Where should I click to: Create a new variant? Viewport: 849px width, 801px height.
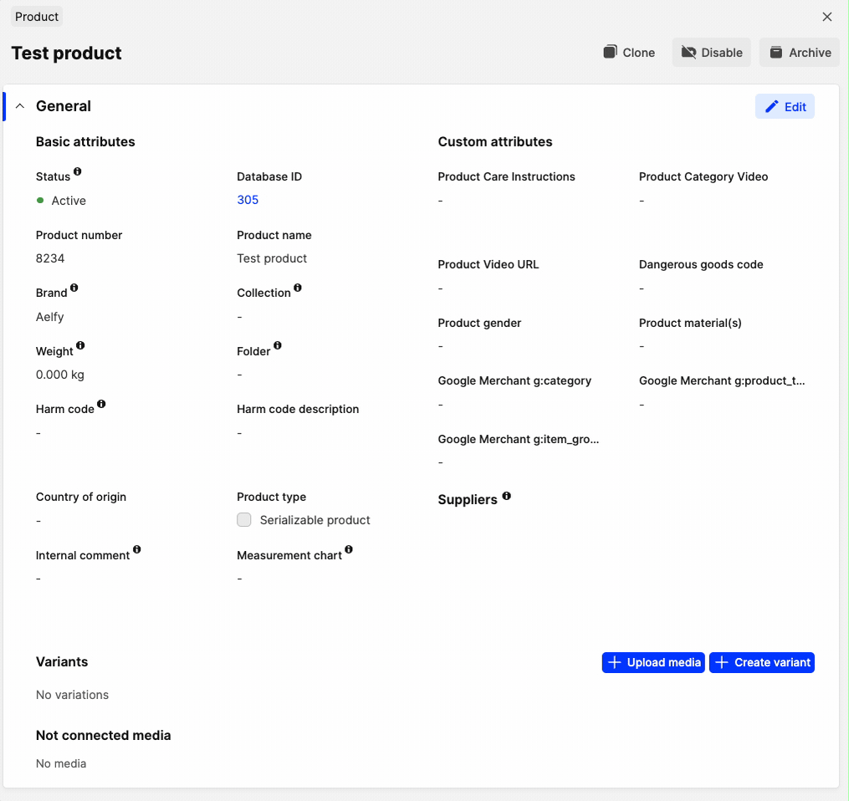click(762, 662)
